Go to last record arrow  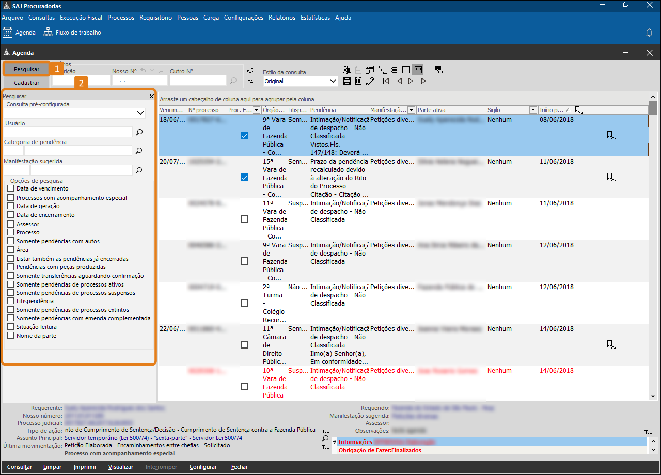(x=424, y=81)
